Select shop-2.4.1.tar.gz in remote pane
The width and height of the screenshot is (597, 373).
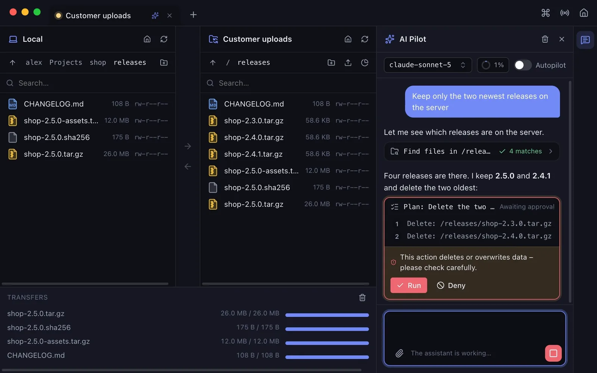coord(288,154)
